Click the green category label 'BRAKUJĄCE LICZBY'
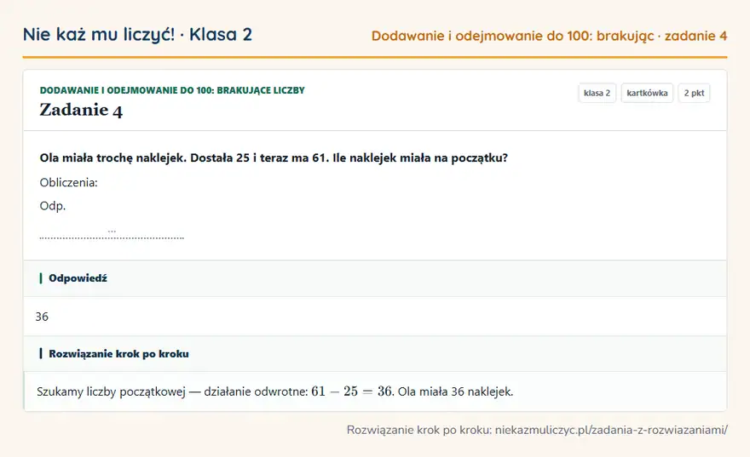This screenshot has height=457, width=750. click(261, 90)
